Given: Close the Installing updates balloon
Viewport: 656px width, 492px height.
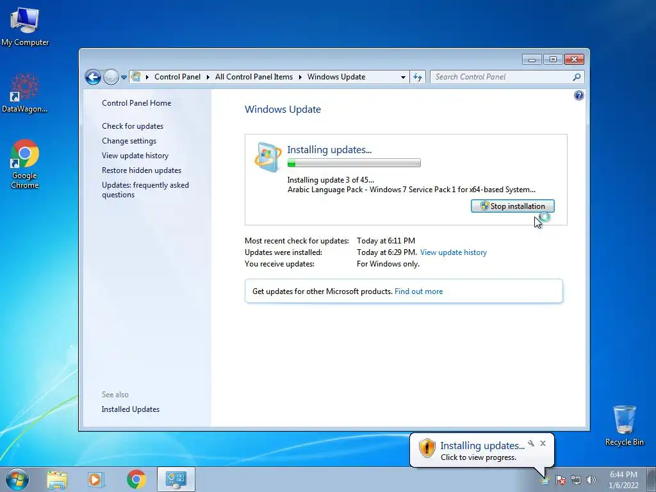Looking at the screenshot, I should click(543, 443).
